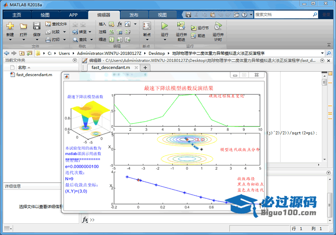This screenshot has height=235, width=336.
Task: Add a new editor tab with plus button
Action: click(x=145, y=68)
